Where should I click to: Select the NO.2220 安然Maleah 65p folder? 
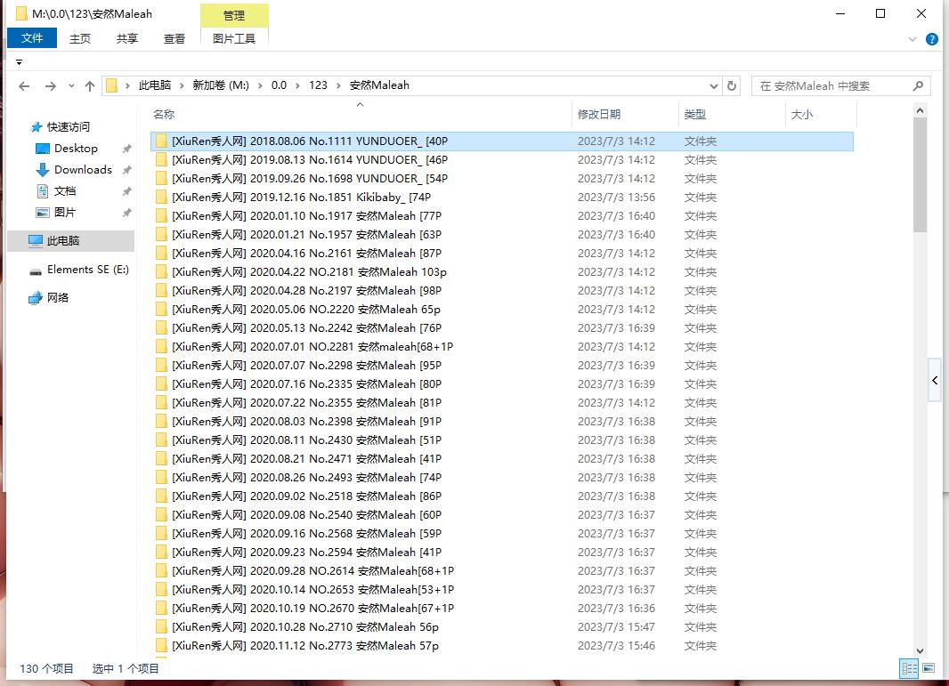pyautogui.click(x=502, y=310)
